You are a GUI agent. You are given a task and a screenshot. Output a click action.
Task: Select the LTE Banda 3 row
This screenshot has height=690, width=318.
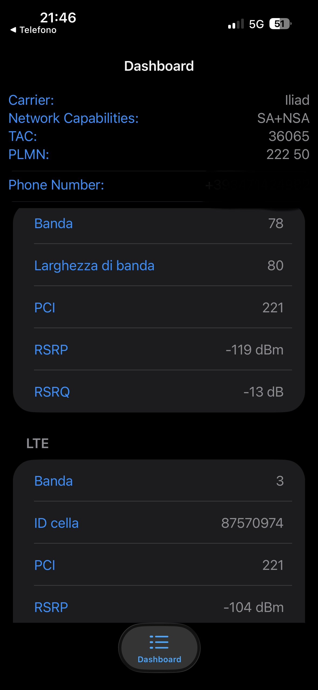coord(159,481)
